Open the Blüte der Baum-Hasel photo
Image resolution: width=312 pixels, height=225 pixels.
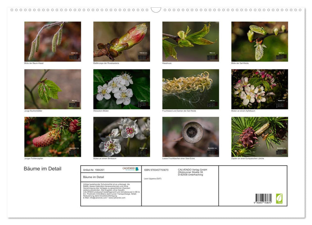click(x=53, y=41)
